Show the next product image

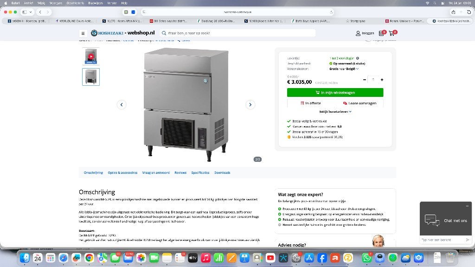coord(250,105)
